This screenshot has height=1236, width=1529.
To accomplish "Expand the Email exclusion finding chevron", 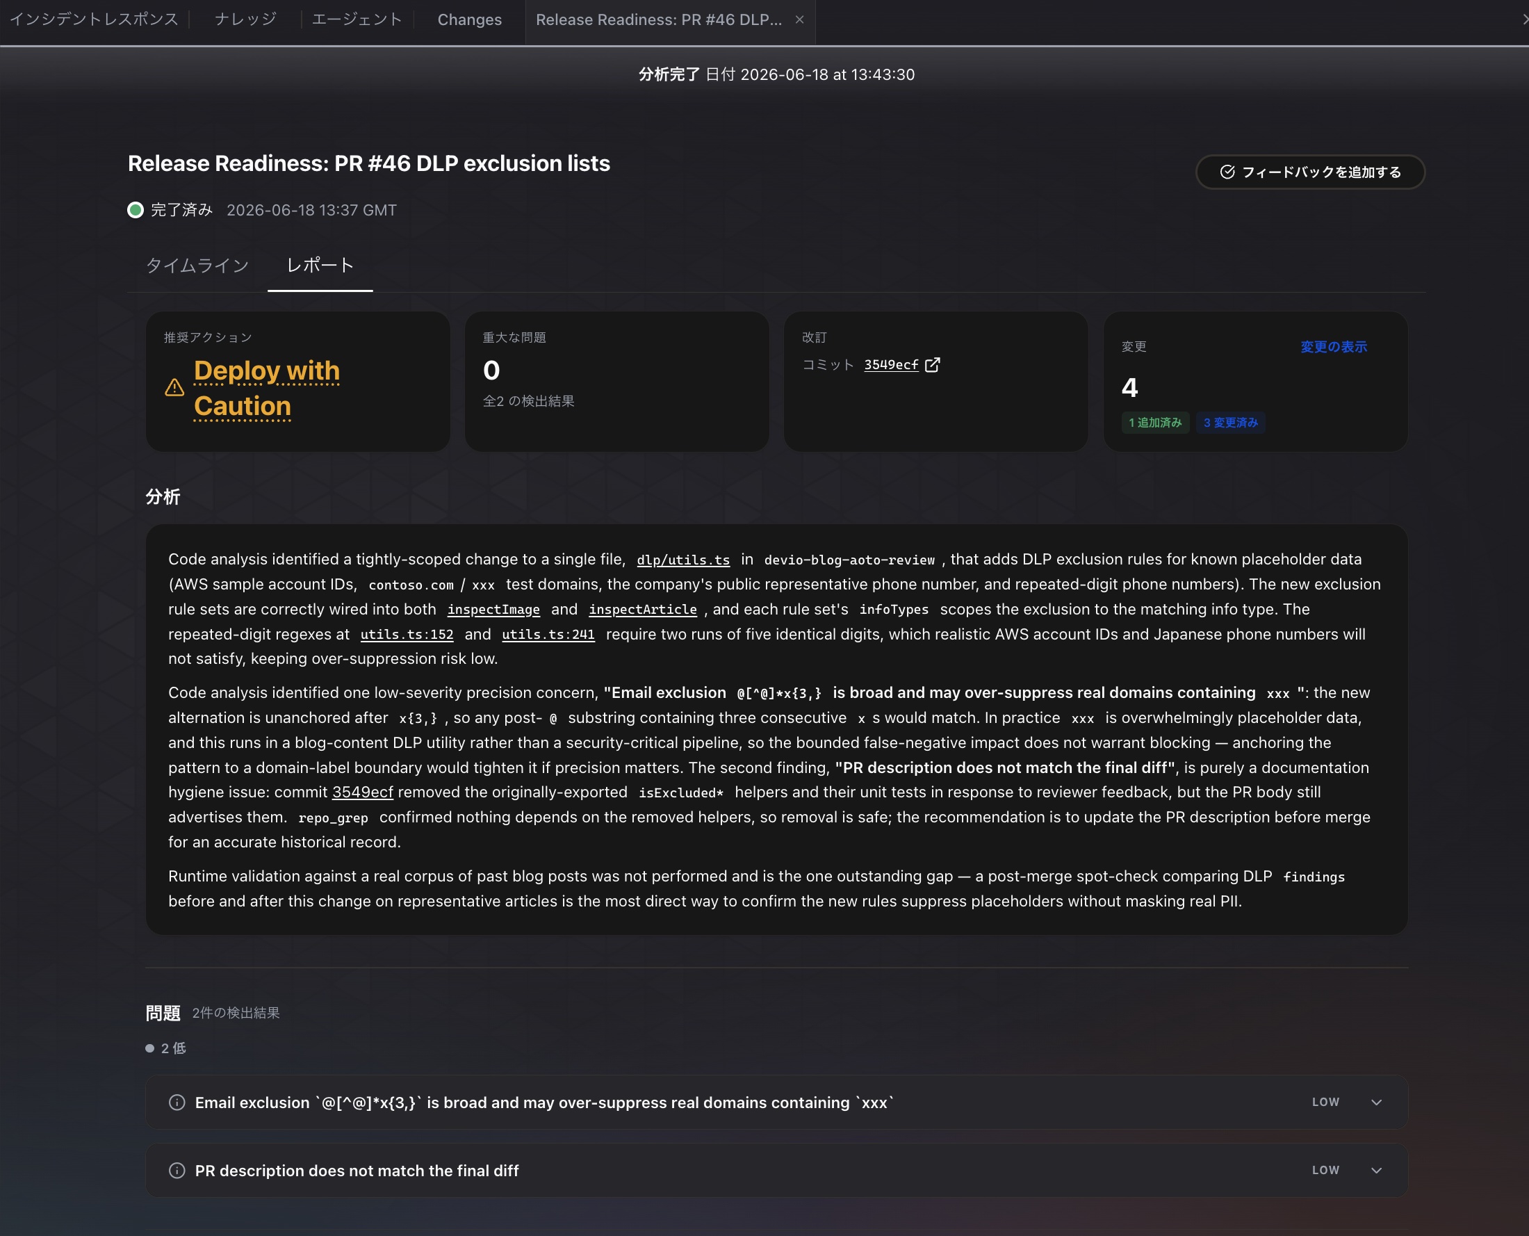I will 1376,1102.
